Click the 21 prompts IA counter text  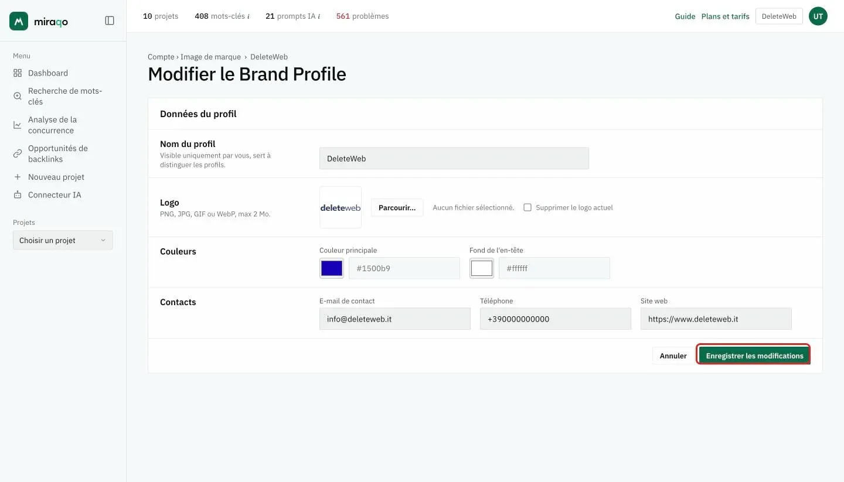(290, 16)
